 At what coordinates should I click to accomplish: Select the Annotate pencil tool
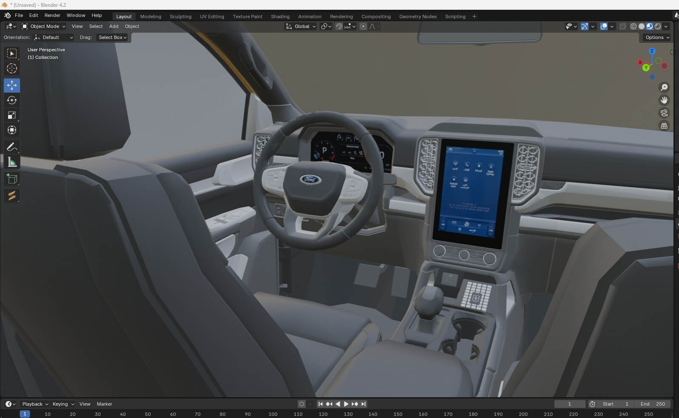[12, 147]
